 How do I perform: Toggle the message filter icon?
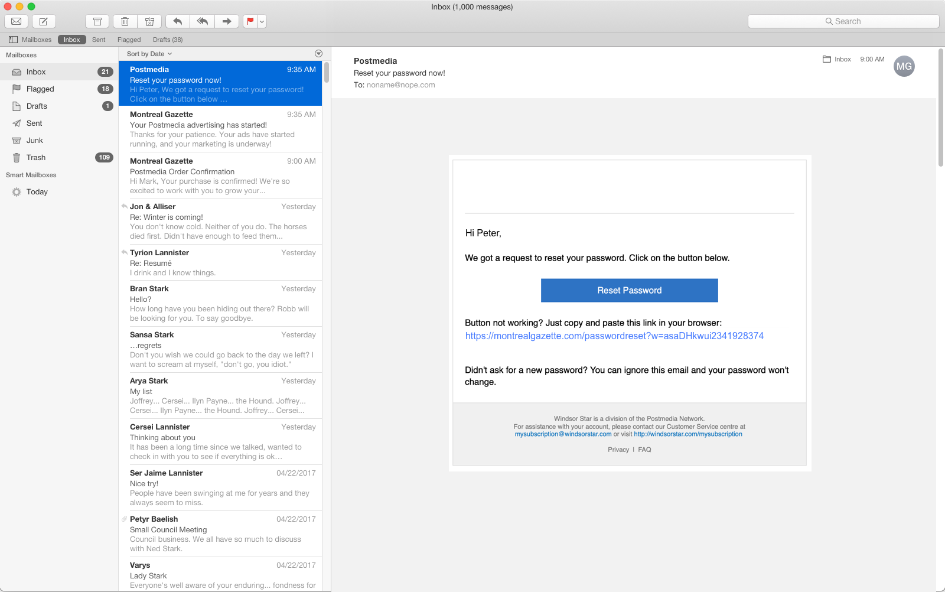pyautogui.click(x=319, y=54)
